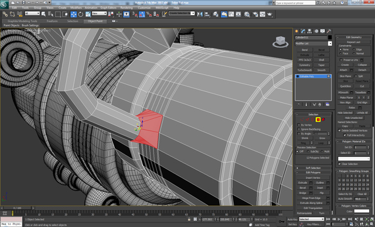
Task: Click Play Animation button
Action: click(x=339, y=219)
